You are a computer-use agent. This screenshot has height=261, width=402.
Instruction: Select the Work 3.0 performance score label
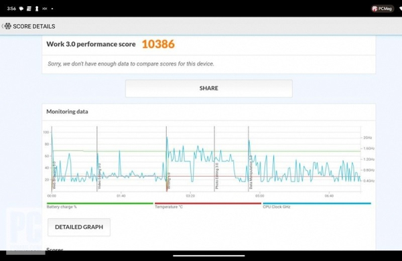91,44
